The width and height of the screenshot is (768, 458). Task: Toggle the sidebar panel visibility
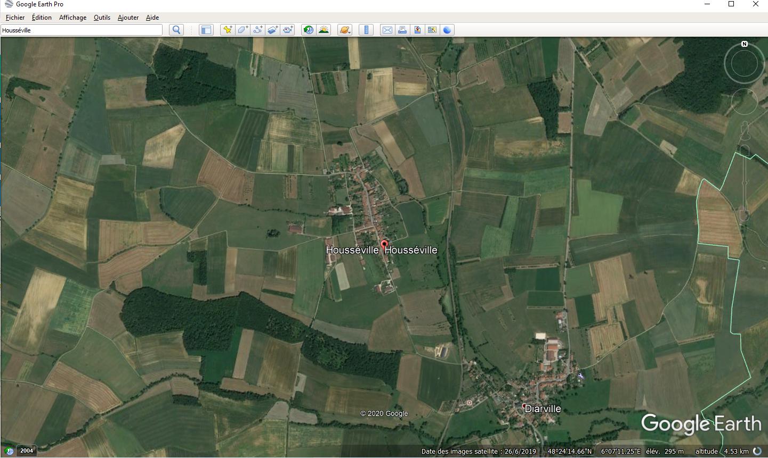(x=206, y=30)
